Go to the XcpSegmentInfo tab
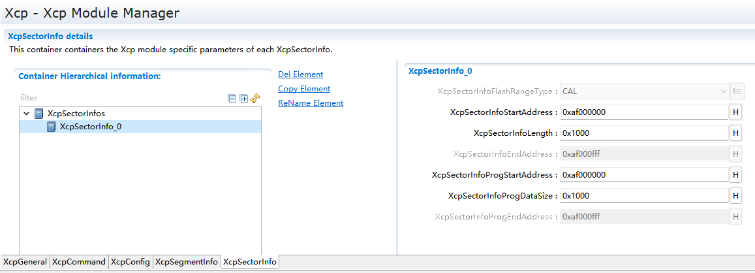Viewport: 755px width, 273px height. (x=187, y=262)
